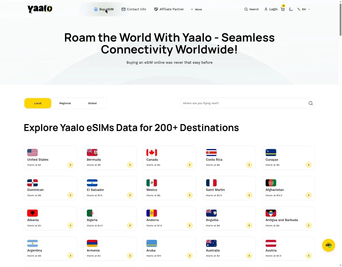Switch to the Regional tab
The image size is (342, 267).
point(65,103)
